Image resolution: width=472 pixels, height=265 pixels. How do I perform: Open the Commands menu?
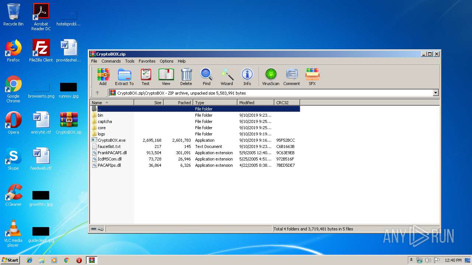111,61
